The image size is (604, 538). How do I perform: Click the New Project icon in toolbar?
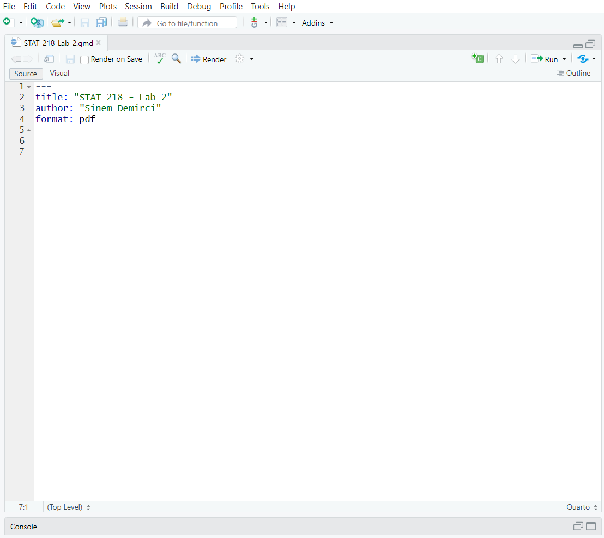pos(37,22)
